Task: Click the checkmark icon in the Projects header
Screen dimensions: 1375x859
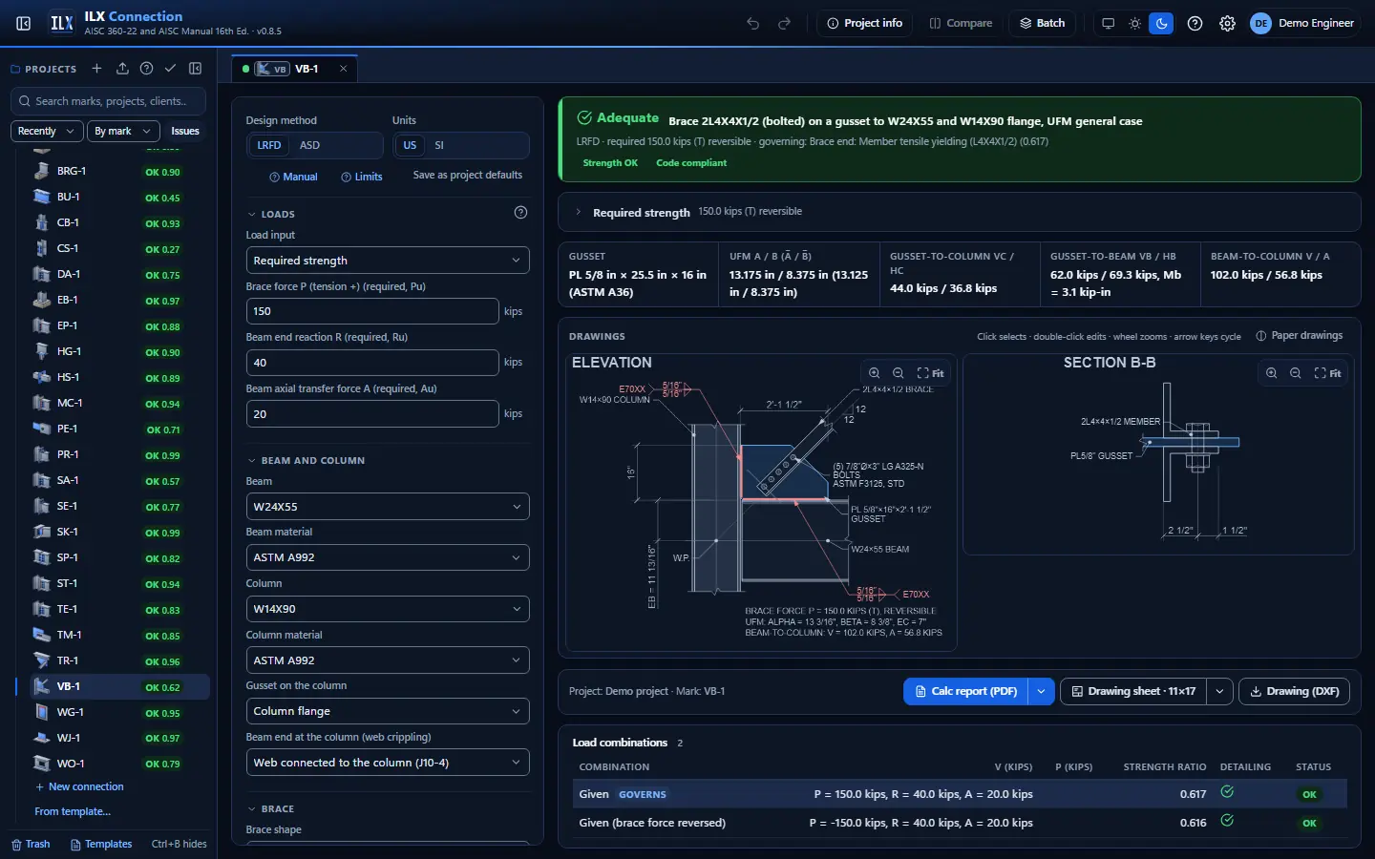Action: coord(170,69)
